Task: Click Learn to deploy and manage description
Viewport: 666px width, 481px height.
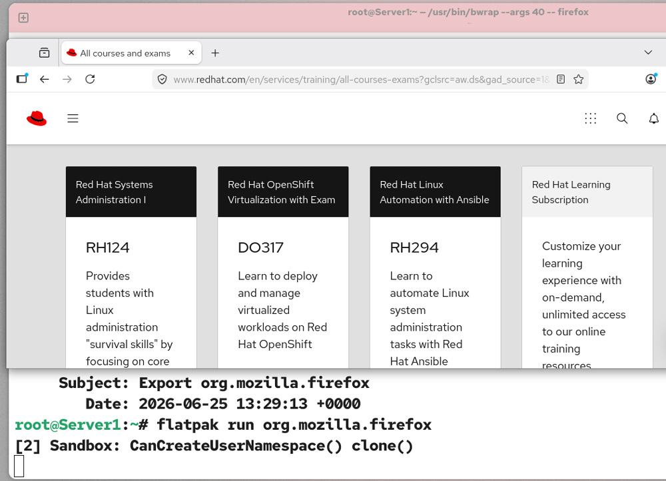Action: point(282,310)
